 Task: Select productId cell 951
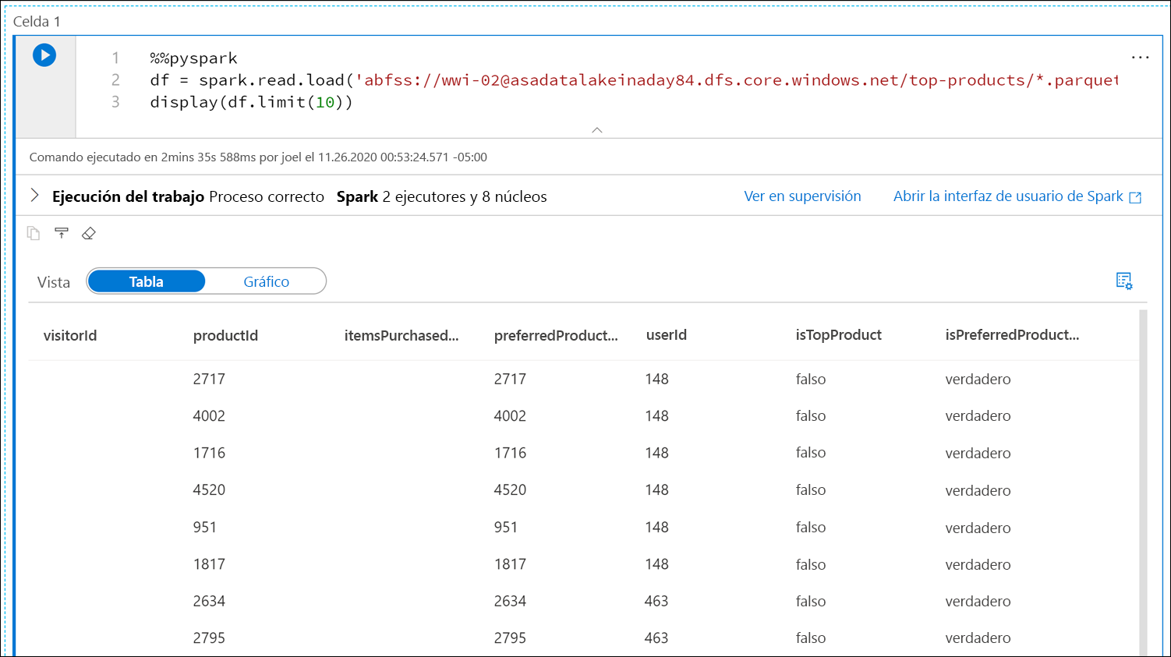pyautogui.click(x=205, y=527)
